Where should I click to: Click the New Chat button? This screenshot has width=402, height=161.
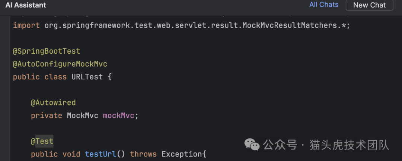point(369,5)
